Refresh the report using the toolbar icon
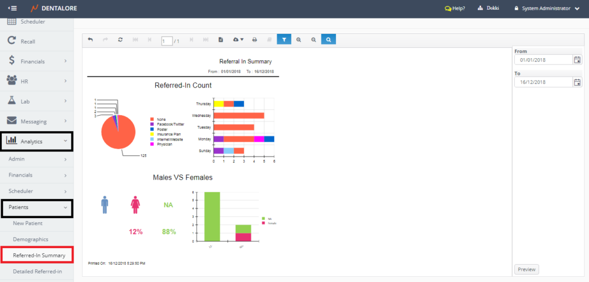 [x=120, y=40]
